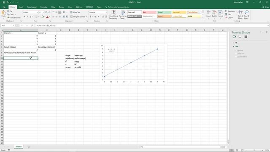Toggle Bold formatting
270x152 pixels.
tap(24, 17)
